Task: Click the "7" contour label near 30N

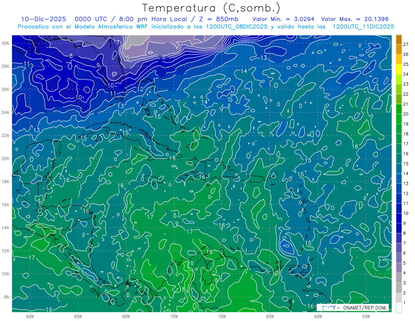Action: tap(118, 43)
